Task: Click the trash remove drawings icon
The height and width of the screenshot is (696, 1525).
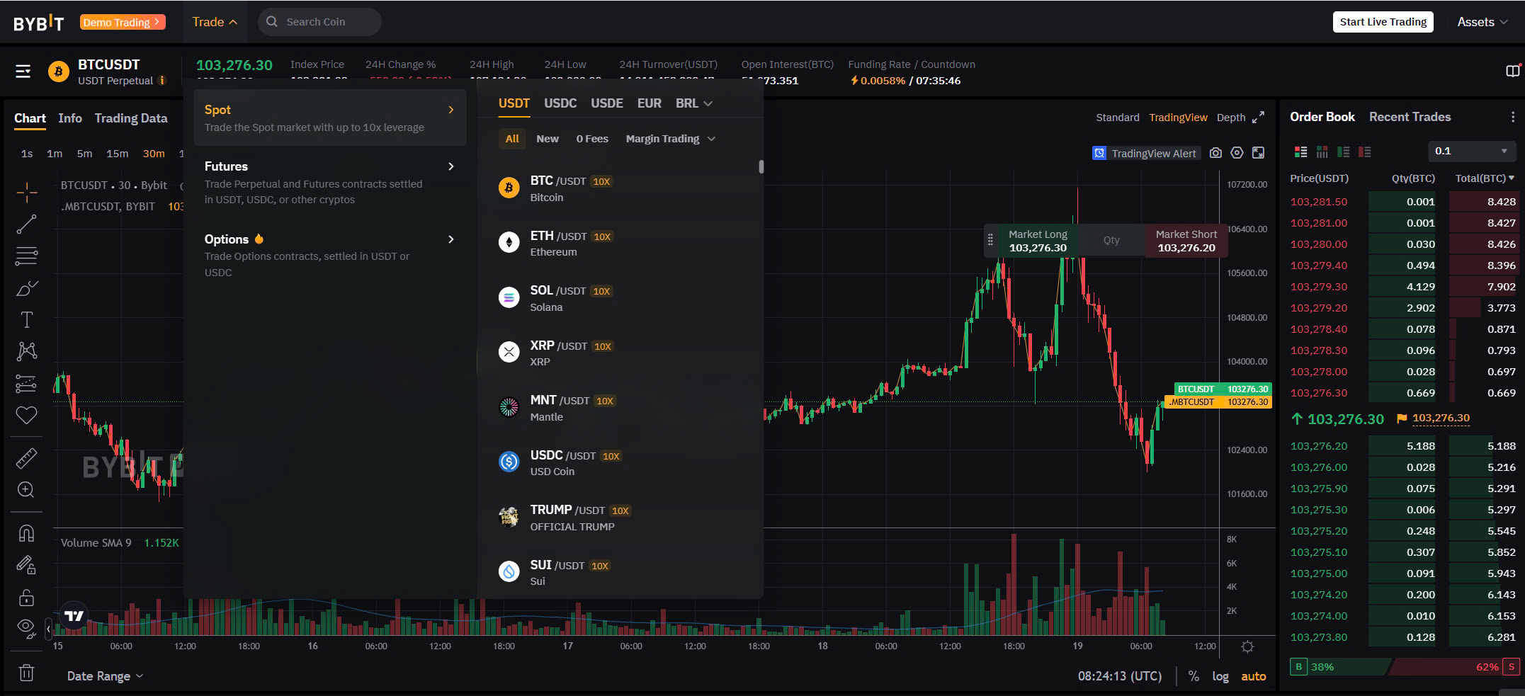Action: coord(27,673)
